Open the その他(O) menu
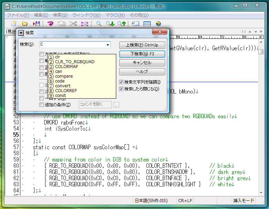 click(x=139, y=15)
